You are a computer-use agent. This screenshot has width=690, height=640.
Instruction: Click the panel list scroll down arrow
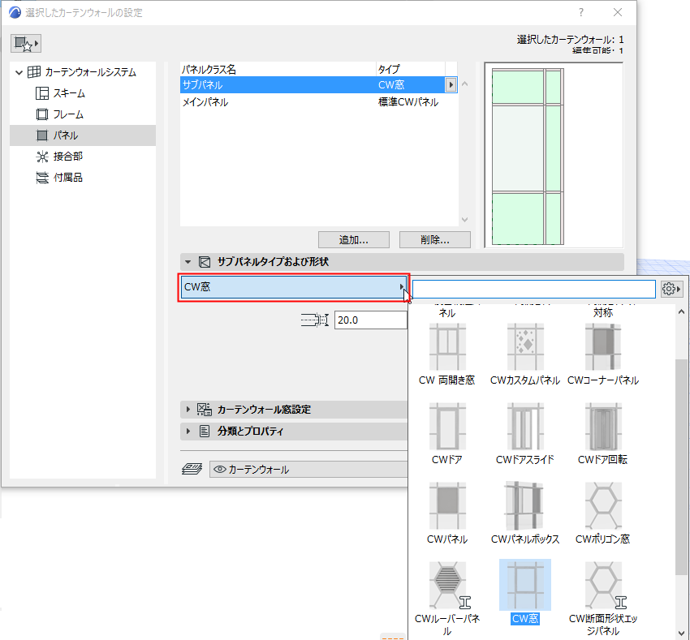pos(464,220)
